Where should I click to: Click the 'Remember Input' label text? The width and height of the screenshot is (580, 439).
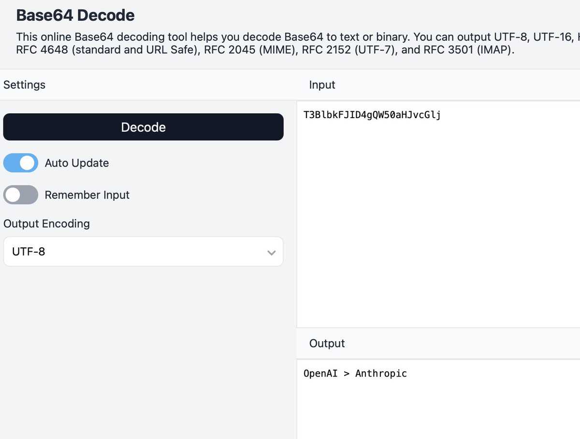point(87,195)
